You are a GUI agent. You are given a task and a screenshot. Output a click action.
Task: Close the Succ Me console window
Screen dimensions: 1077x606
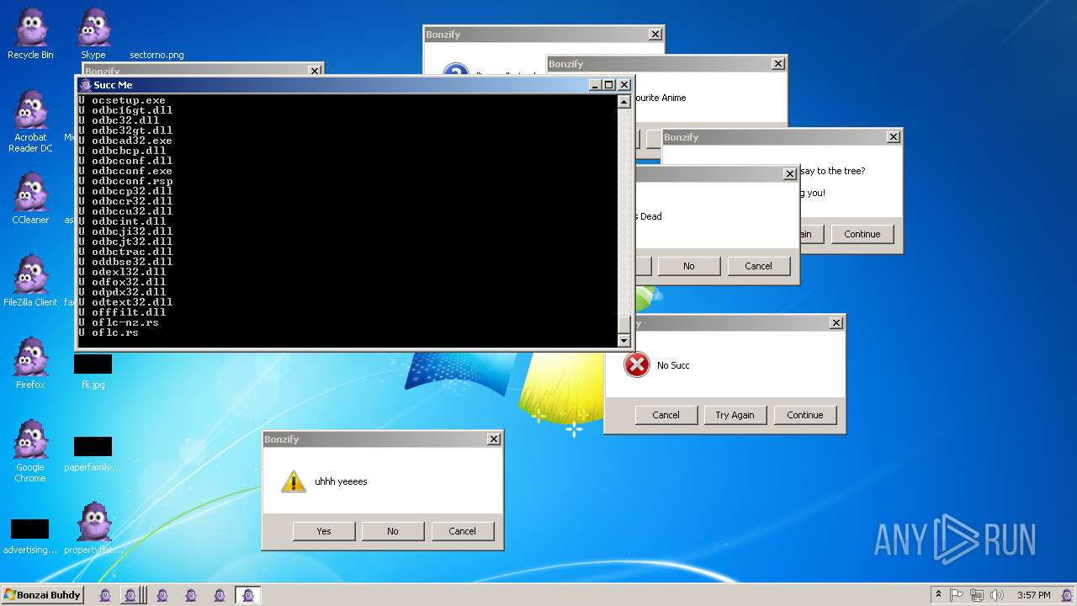tap(624, 85)
